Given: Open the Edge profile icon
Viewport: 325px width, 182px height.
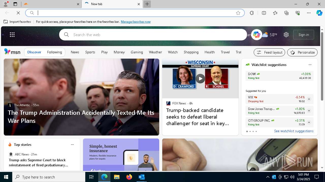Looking at the screenshot, I should [5, 4].
